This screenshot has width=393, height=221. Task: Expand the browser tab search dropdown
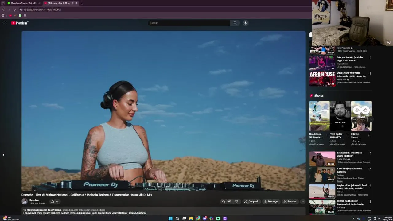(x=2, y=3)
